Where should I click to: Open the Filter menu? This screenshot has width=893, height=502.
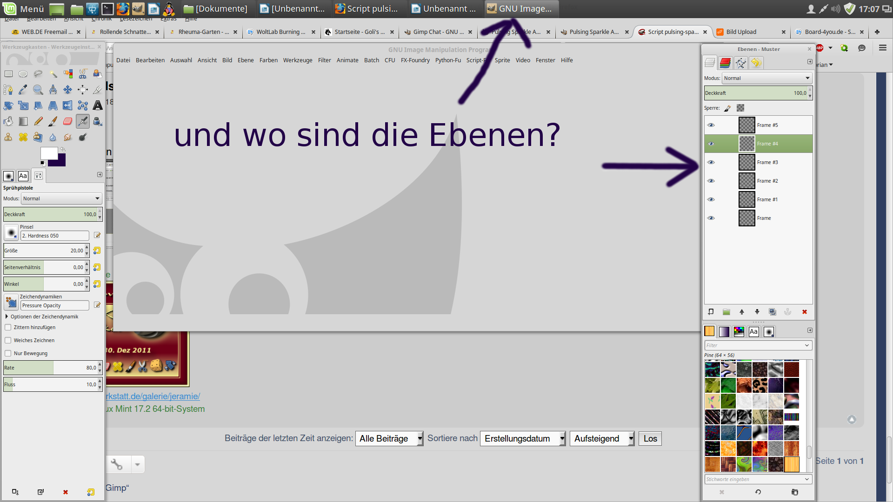[x=324, y=60]
